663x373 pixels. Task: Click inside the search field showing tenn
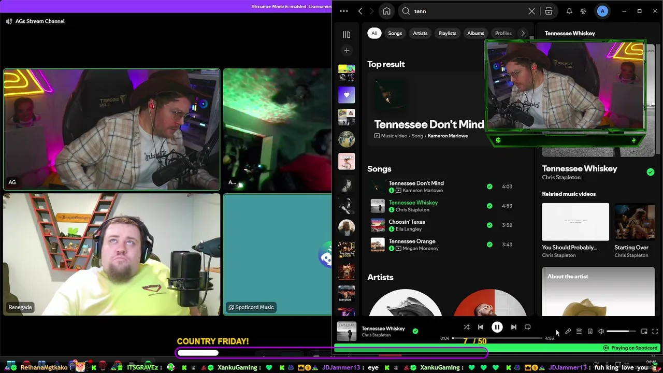[469, 11]
